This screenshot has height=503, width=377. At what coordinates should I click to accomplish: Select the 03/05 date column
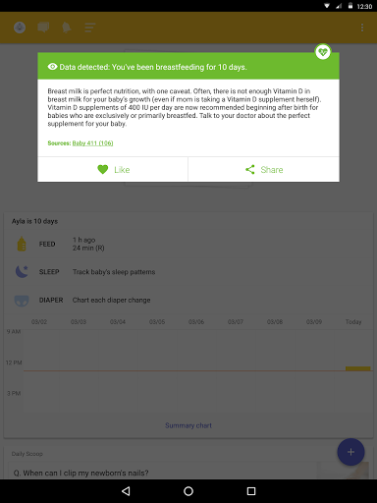(157, 322)
